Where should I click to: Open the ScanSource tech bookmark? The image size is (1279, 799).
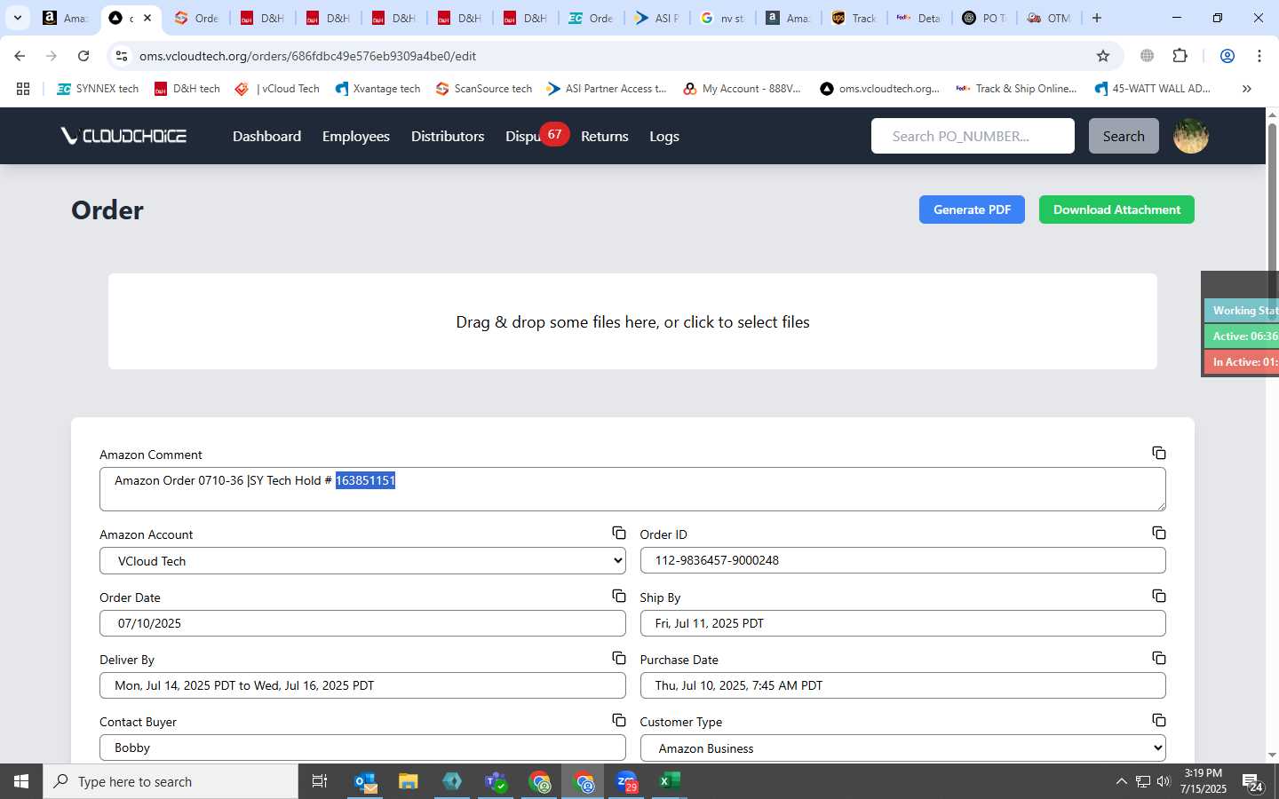point(484,89)
